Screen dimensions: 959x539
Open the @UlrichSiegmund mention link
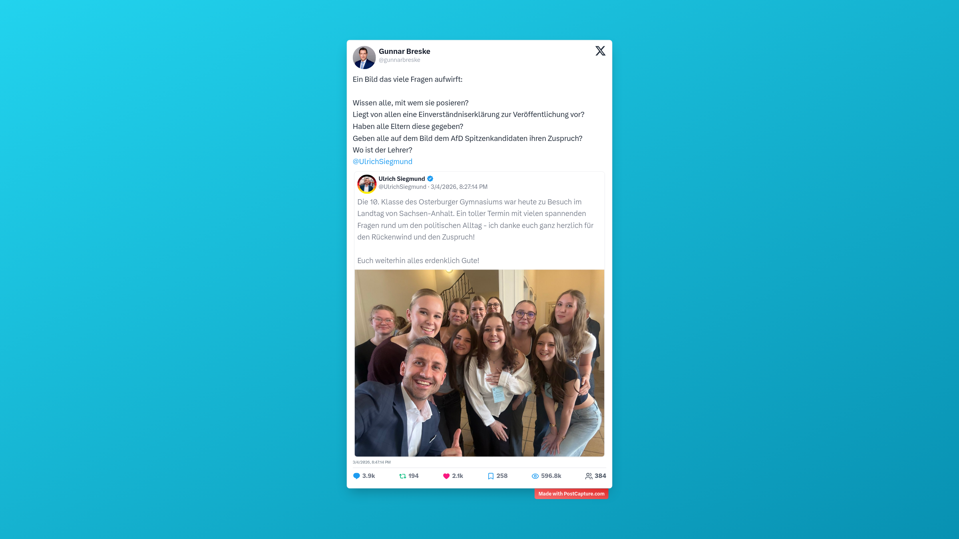click(382, 162)
